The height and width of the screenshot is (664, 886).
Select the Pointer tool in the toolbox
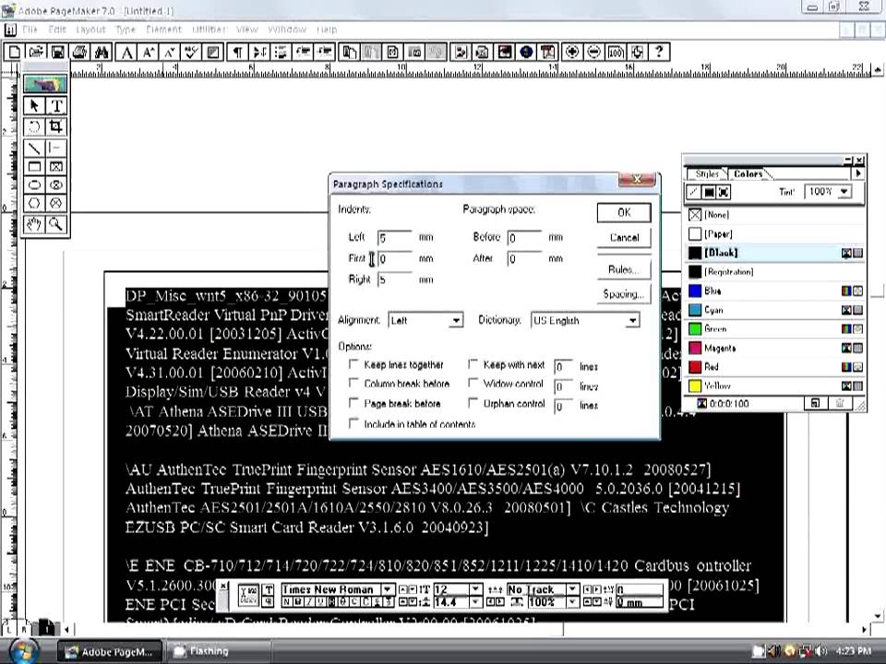pyautogui.click(x=34, y=106)
